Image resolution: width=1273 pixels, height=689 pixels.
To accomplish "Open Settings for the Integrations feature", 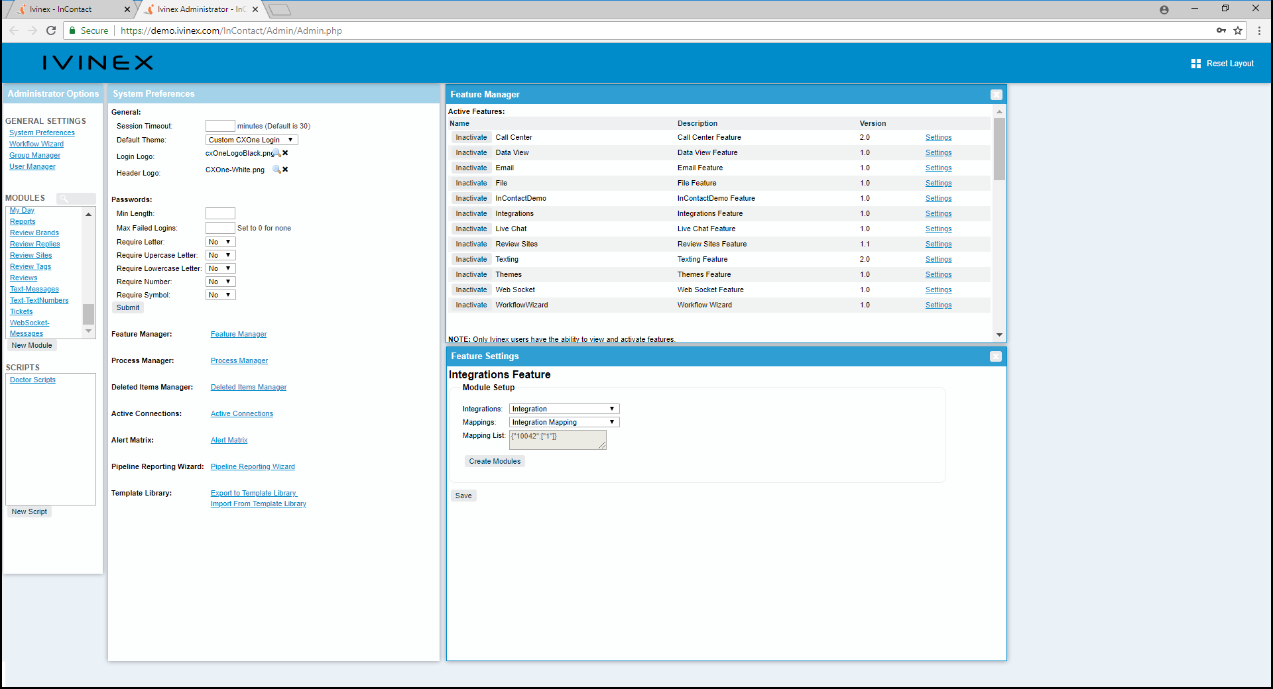I will [938, 213].
